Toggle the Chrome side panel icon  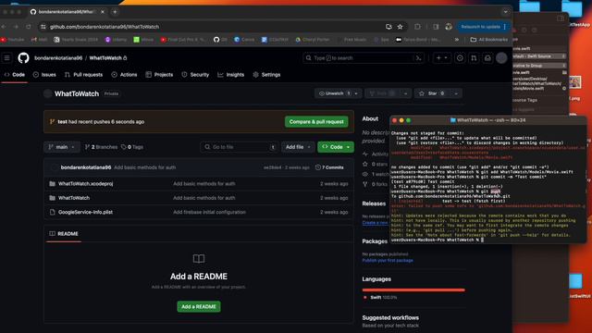(436, 27)
